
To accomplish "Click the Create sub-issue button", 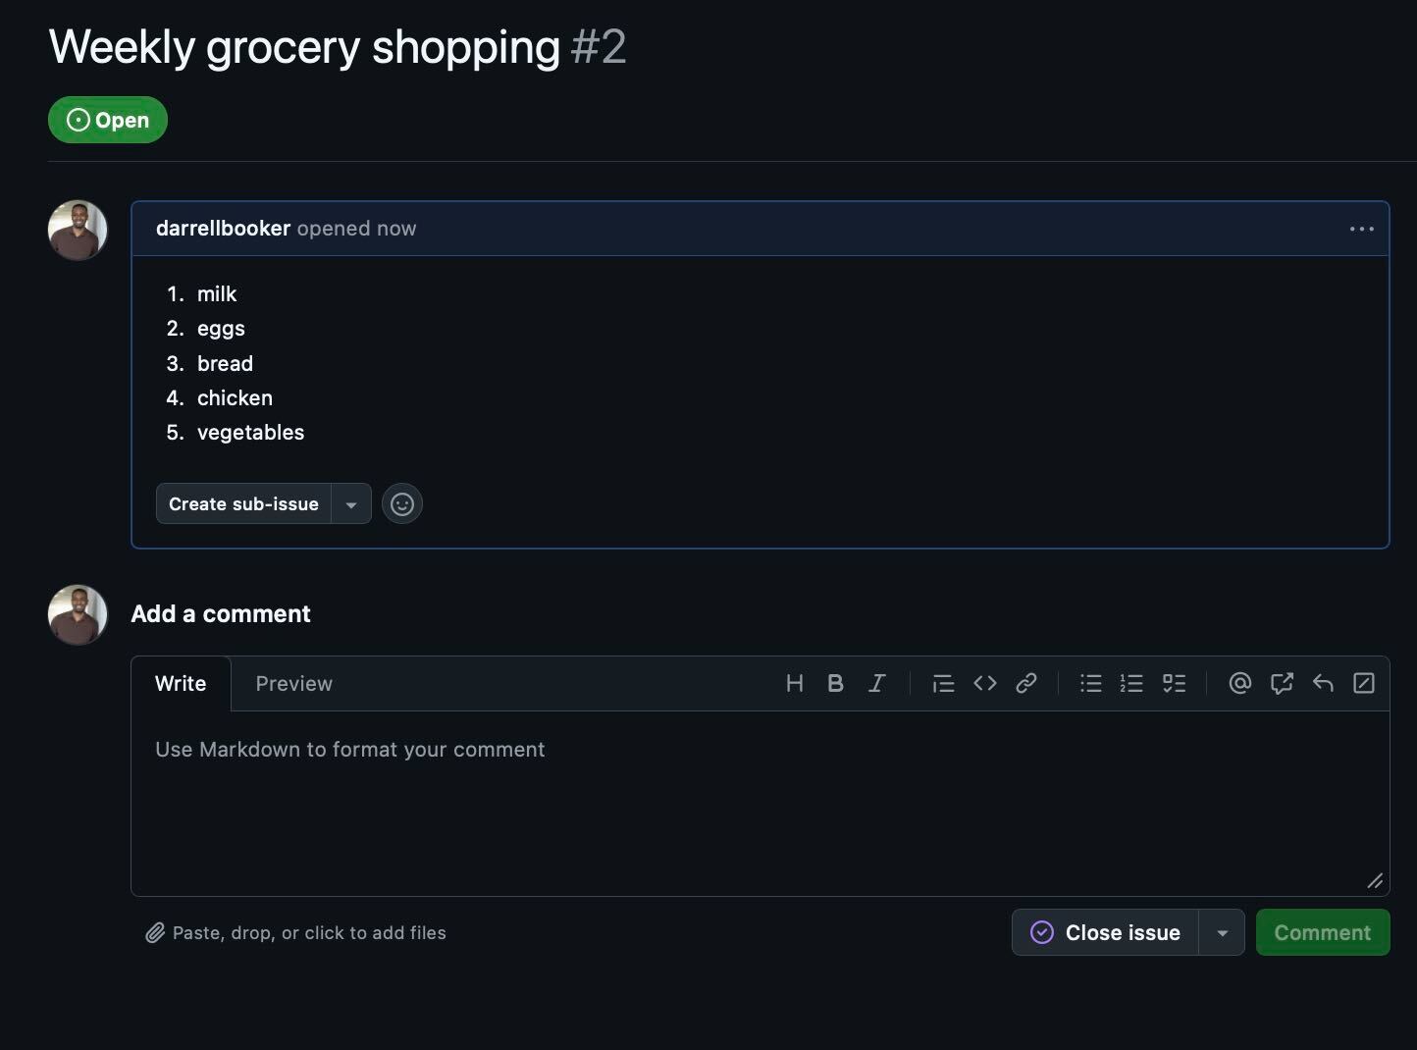I will click(242, 503).
